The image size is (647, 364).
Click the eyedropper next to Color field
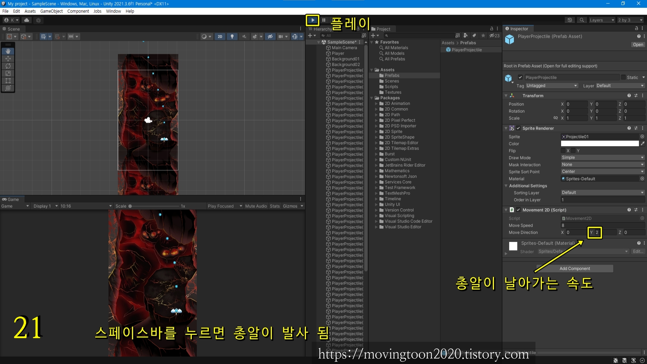click(643, 144)
